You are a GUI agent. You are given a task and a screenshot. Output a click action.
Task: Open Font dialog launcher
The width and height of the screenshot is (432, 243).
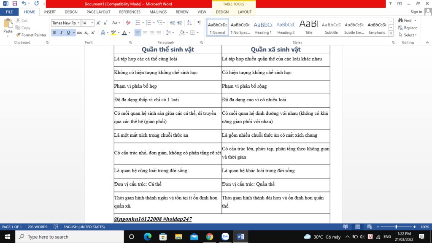(x=130, y=43)
